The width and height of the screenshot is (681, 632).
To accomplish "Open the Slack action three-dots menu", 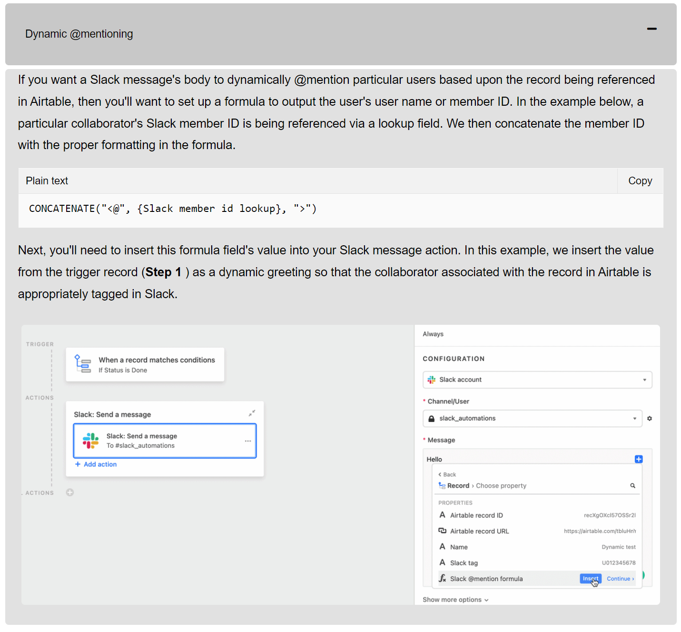I will (248, 441).
